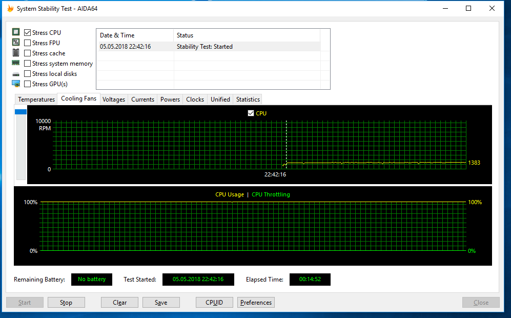Open the Currents tab
Viewport: 511px width, 318px height.
[x=142, y=100]
